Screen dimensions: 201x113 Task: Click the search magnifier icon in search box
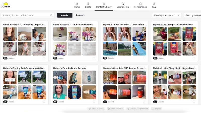pos(51,15)
